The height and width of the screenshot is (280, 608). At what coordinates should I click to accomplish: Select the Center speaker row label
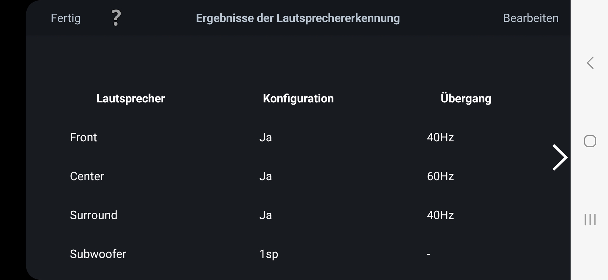coord(87,176)
